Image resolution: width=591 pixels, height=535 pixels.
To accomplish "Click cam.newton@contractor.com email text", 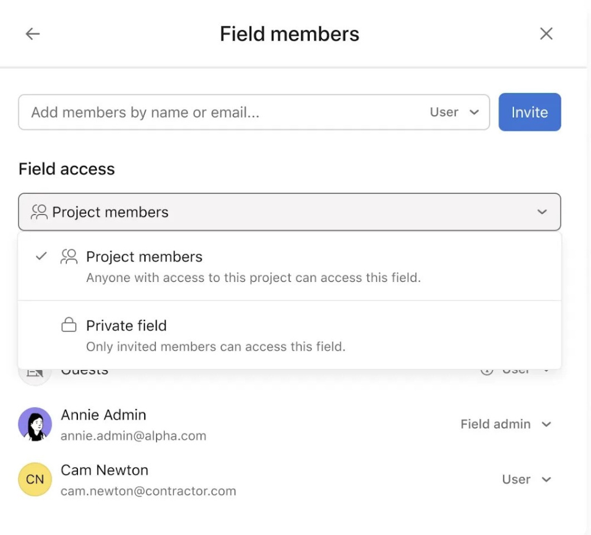I will point(148,491).
